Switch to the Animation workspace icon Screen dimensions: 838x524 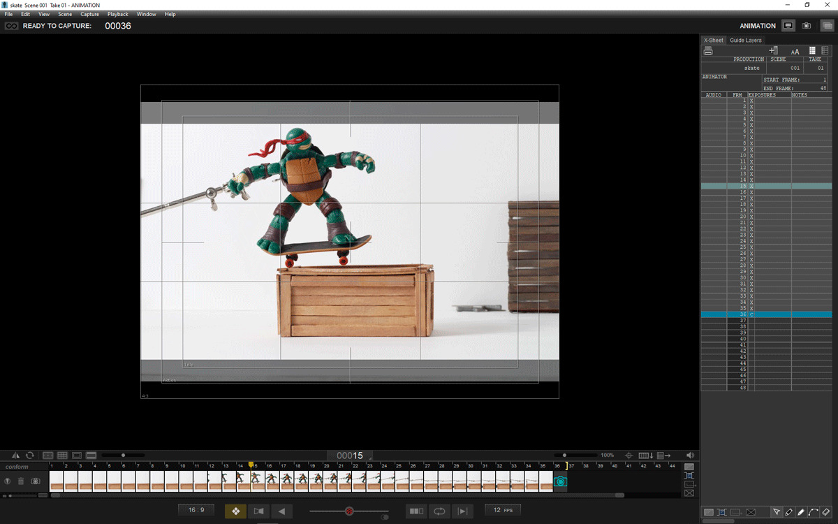click(788, 26)
